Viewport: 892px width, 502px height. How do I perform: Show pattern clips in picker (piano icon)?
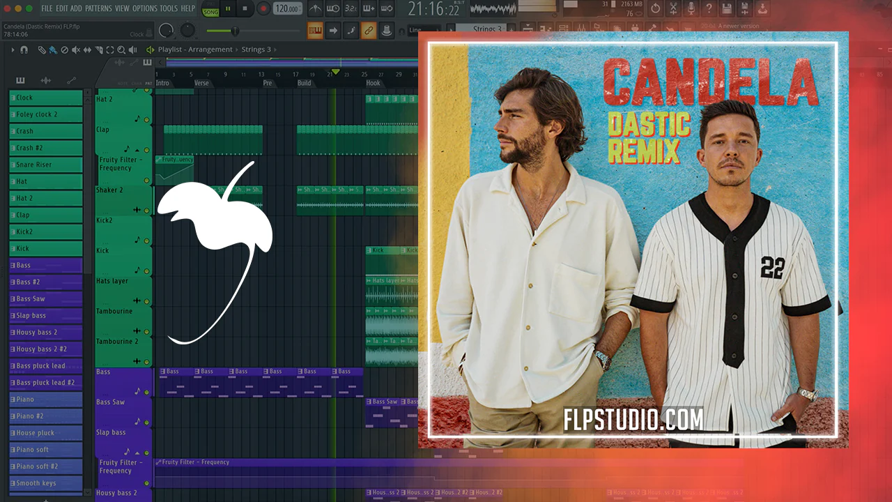point(20,80)
